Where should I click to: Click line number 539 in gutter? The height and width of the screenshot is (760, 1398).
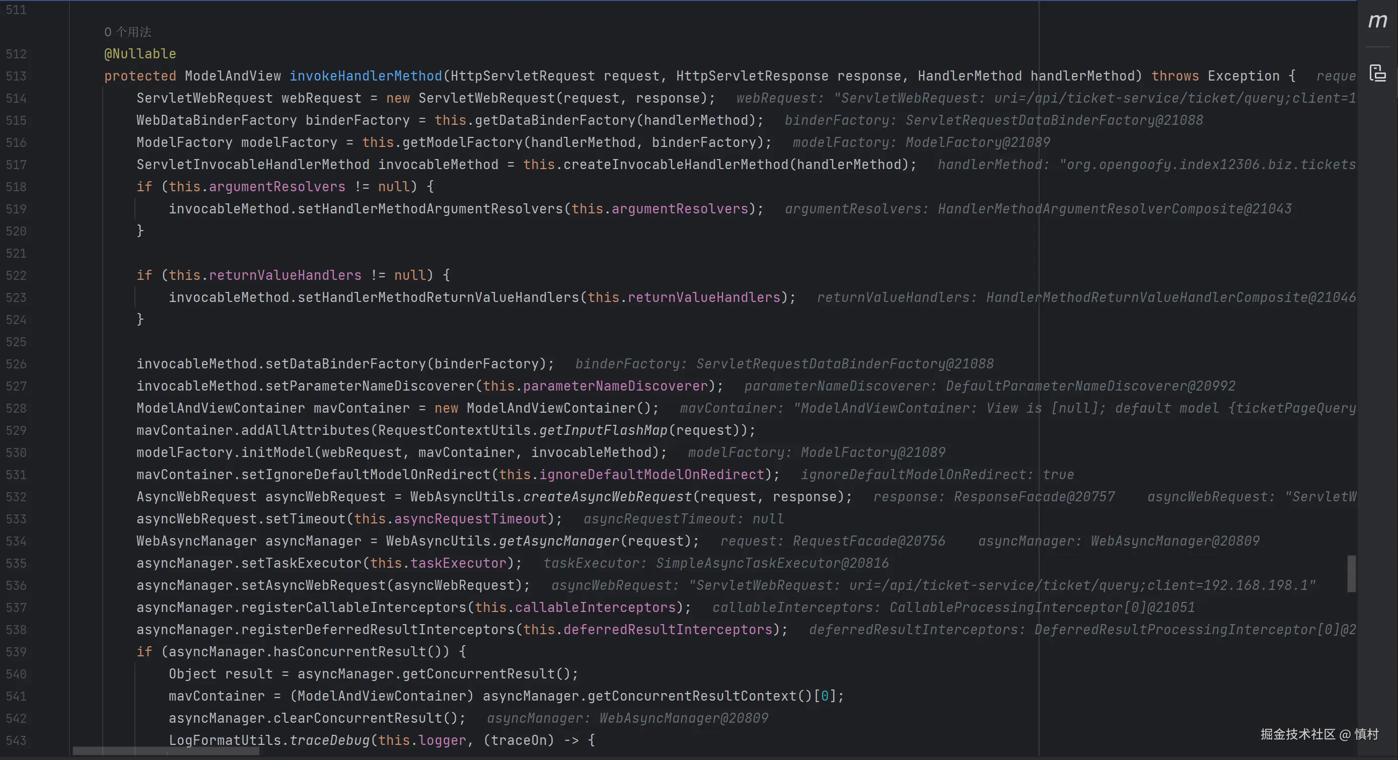(x=16, y=651)
